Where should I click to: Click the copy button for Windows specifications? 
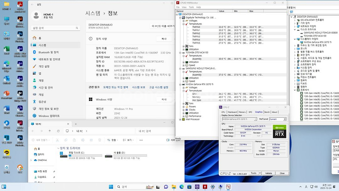pos(164,100)
